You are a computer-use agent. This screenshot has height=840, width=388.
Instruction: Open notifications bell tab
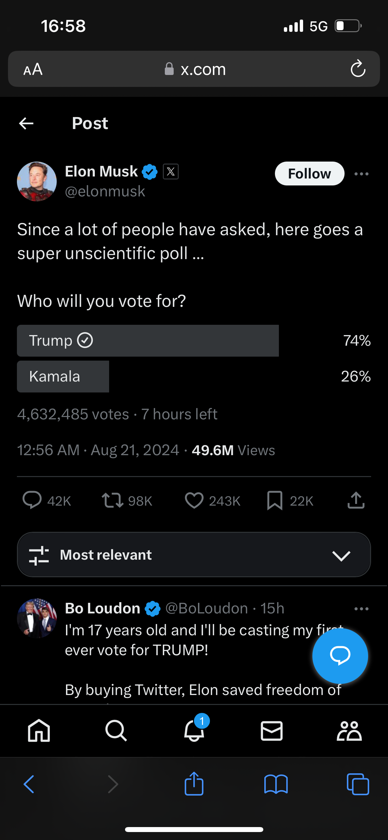click(194, 731)
